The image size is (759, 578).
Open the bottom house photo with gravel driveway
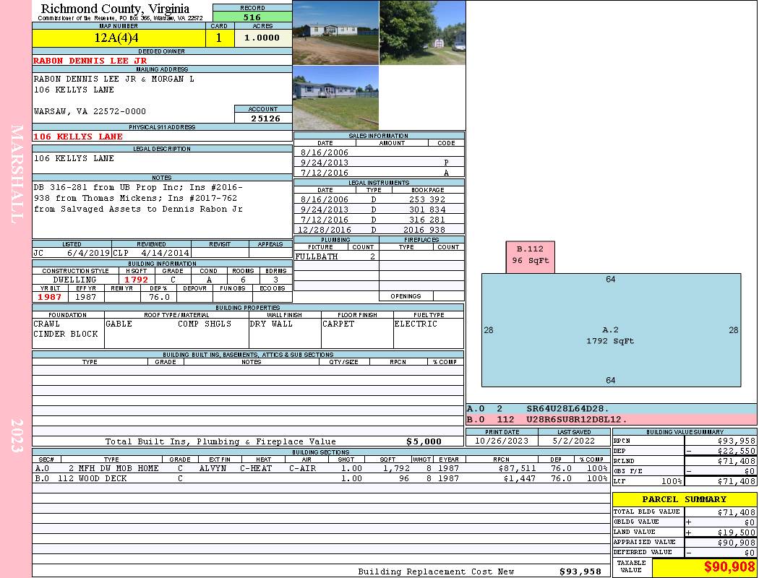(335, 98)
